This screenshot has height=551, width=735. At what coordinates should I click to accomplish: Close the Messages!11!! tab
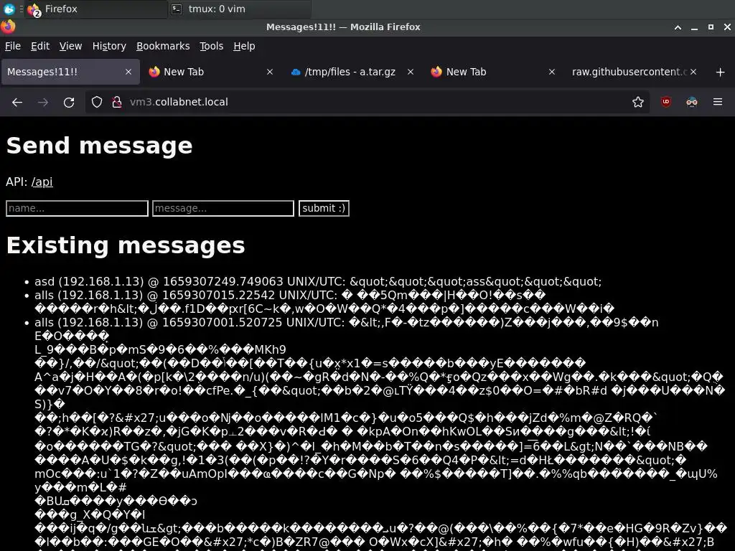pos(128,72)
